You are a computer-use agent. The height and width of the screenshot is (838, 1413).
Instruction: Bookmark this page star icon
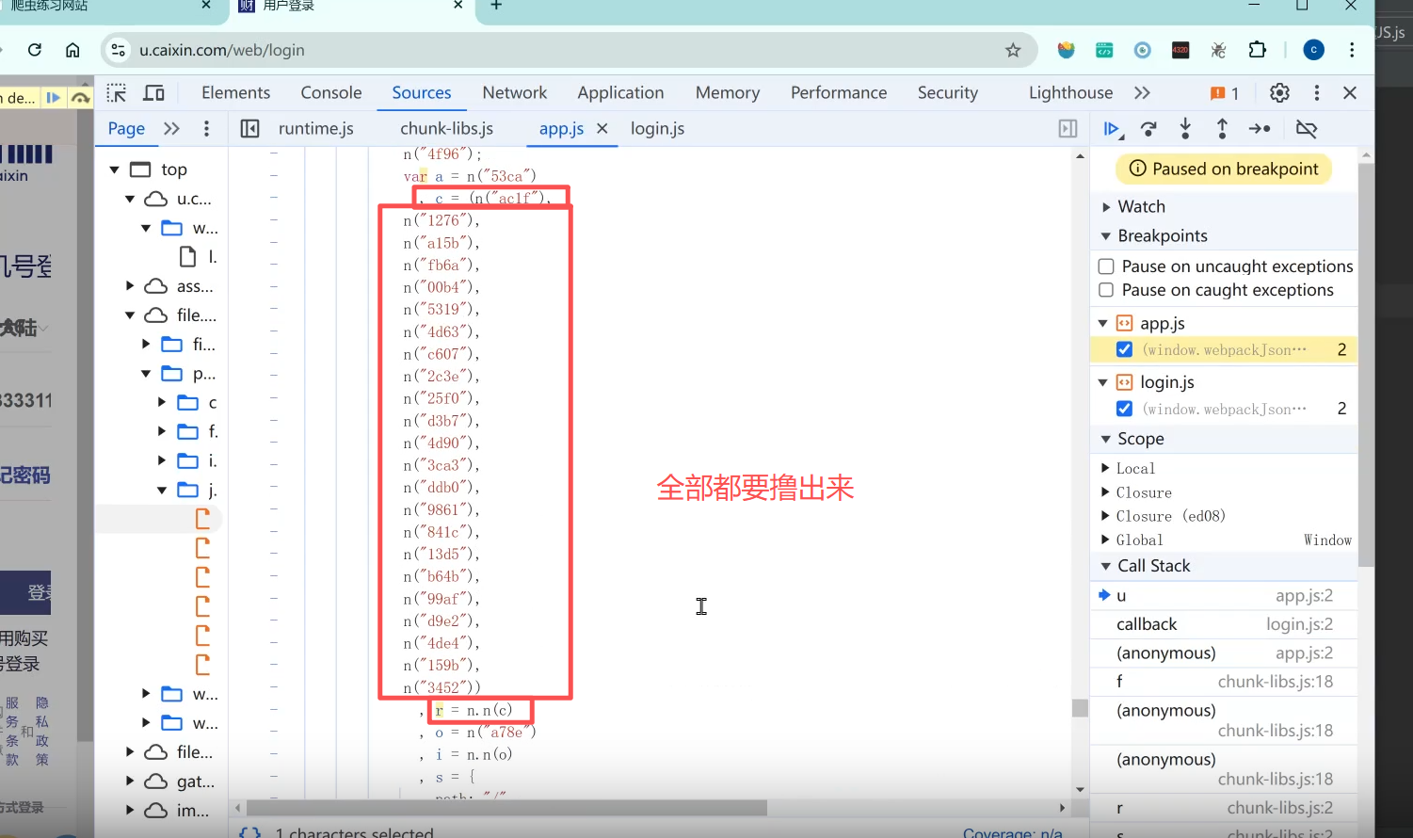pos(1013,50)
